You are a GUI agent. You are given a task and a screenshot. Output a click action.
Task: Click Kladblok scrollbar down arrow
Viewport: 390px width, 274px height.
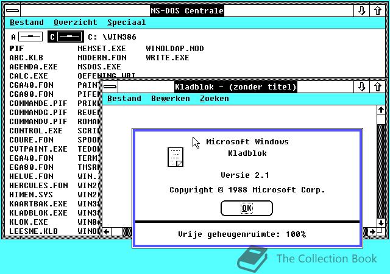coord(381,222)
